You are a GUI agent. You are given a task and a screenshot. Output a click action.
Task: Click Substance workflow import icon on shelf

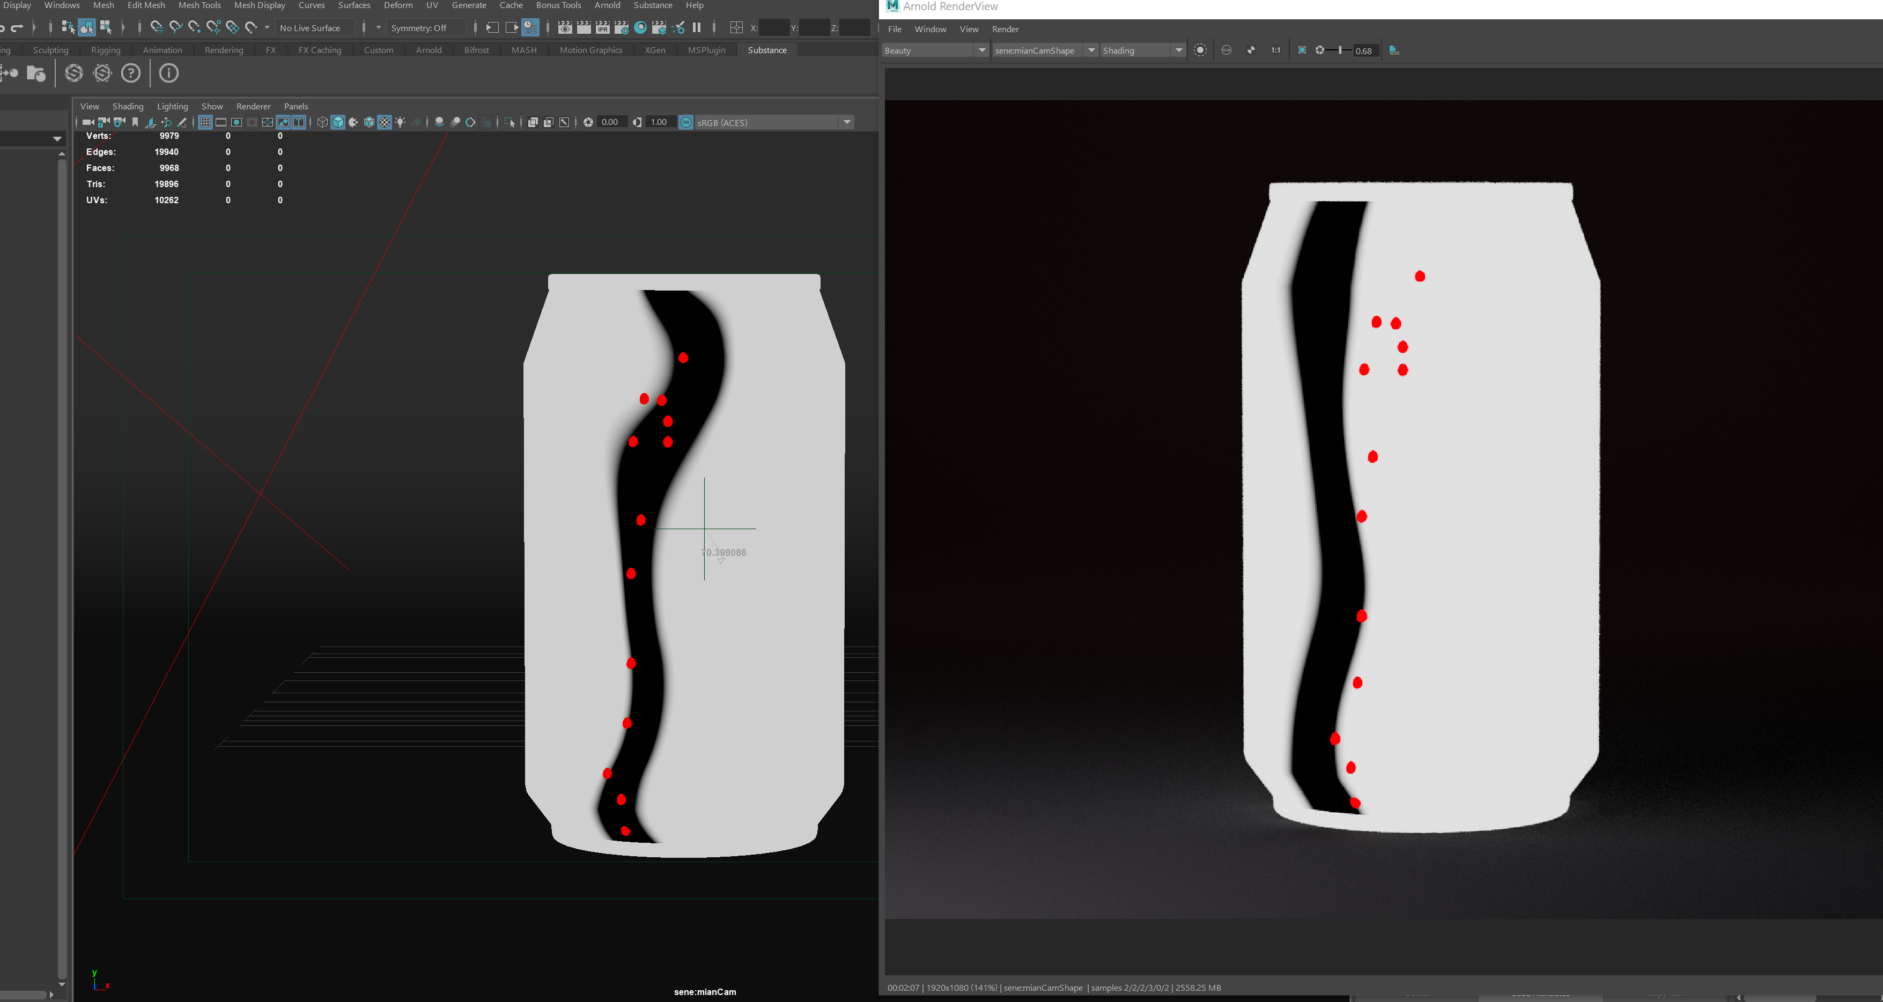click(x=10, y=73)
